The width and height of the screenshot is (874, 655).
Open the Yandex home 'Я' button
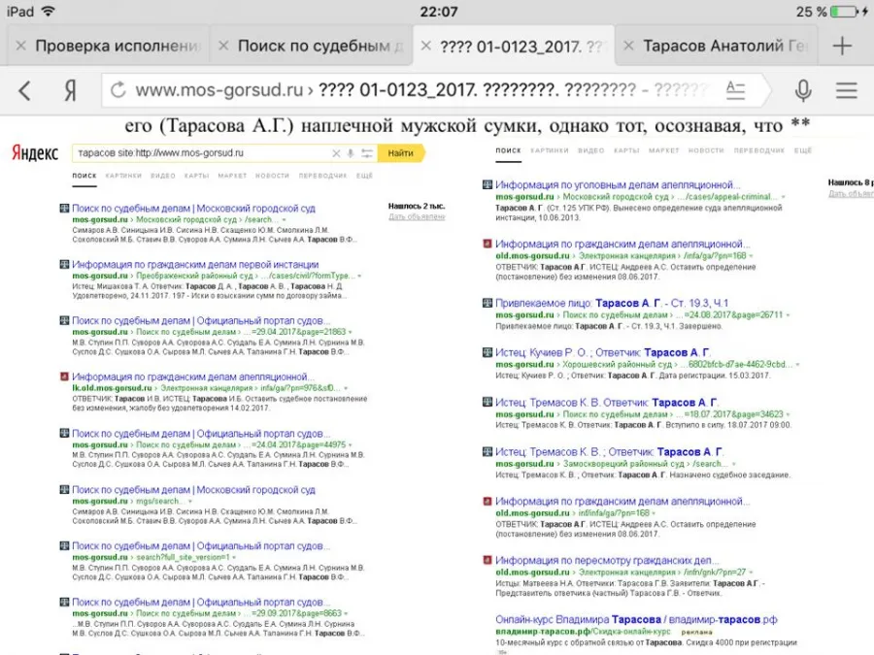tap(70, 90)
